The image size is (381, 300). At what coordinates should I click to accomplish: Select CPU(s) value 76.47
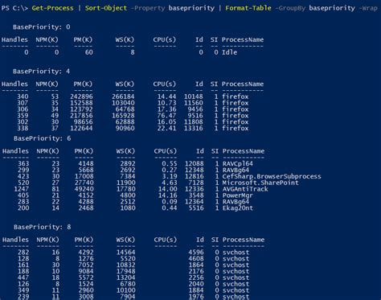point(167,116)
